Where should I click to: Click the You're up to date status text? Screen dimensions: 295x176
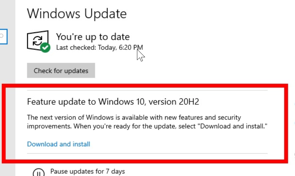93,37
